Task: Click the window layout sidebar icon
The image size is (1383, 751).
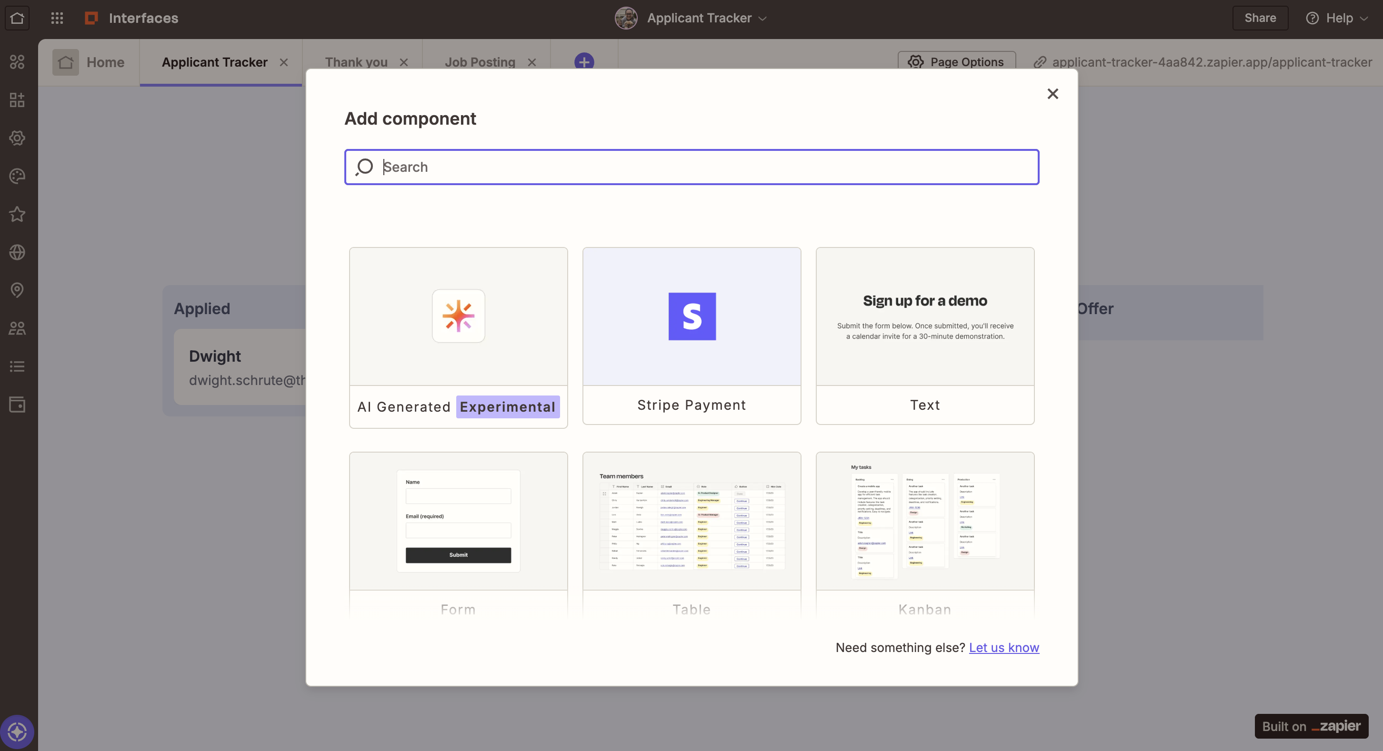Action: point(17,405)
